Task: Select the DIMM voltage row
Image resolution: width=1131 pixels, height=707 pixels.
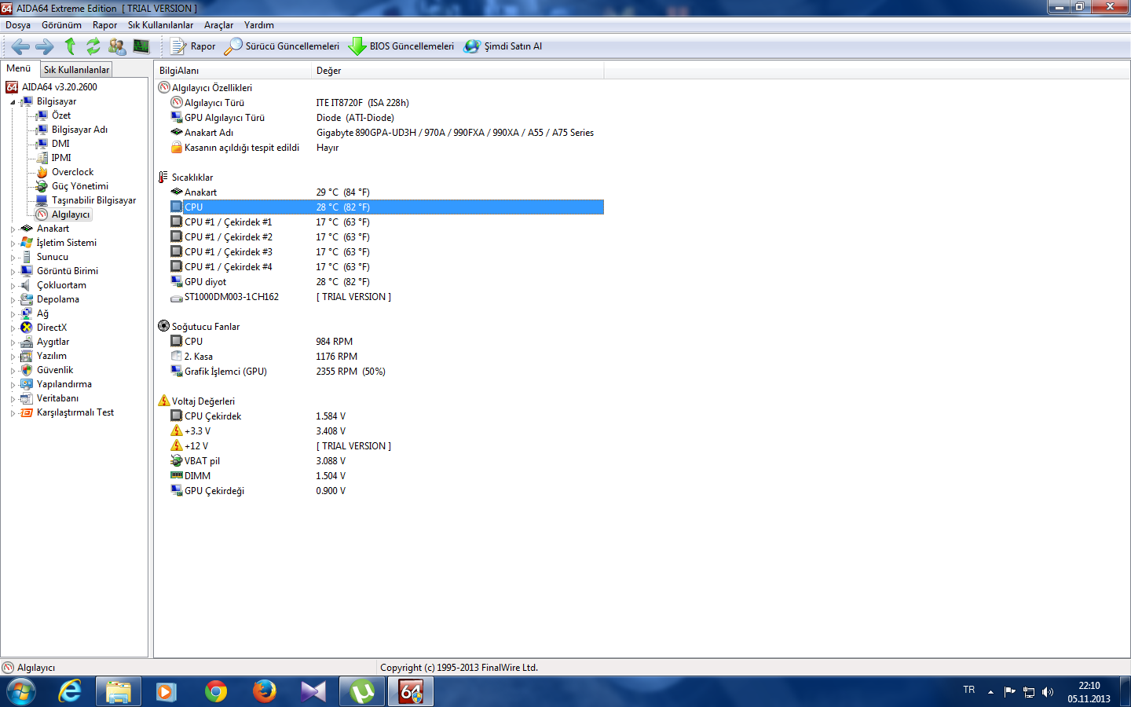Action: click(x=386, y=476)
